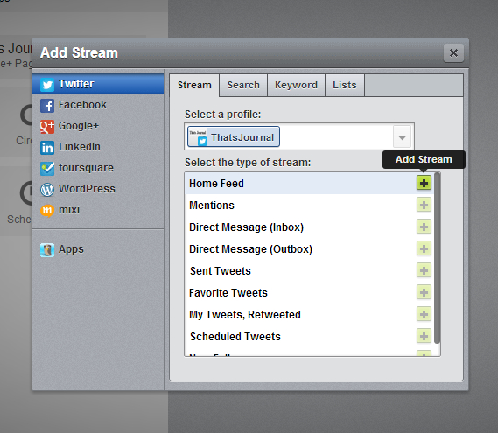Add the Home Feed stream with plus
The image size is (498, 433).
(x=424, y=183)
